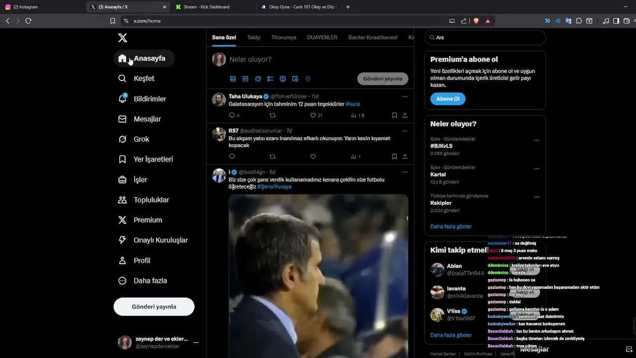
Task: Click Daha fazla göster under who to follow
Action: tap(451, 335)
